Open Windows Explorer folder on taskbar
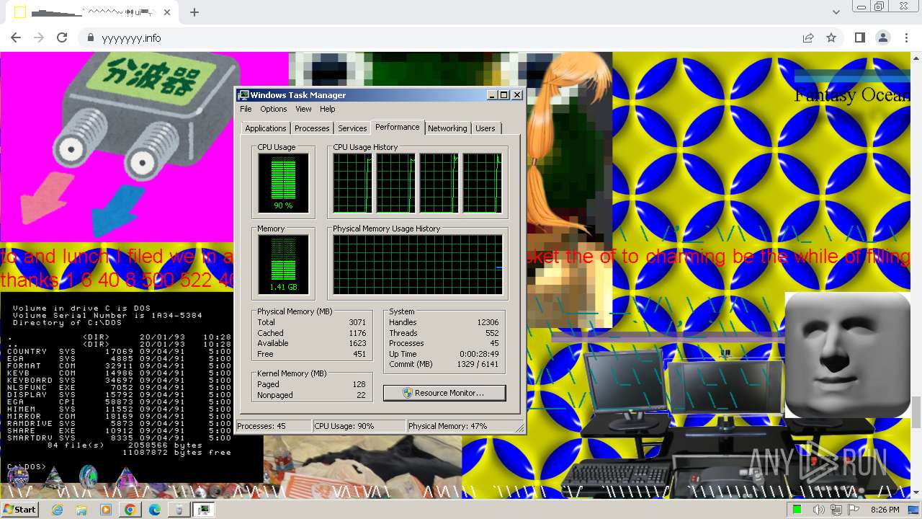 coord(81,510)
